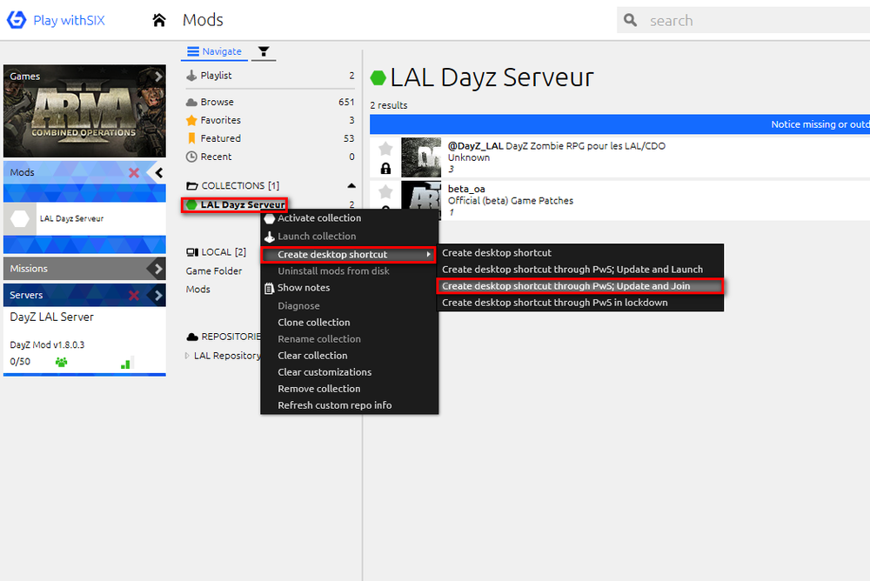This screenshot has height=581, width=870.
Task: Click the Activate collection hexagon icon
Action: point(270,218)
